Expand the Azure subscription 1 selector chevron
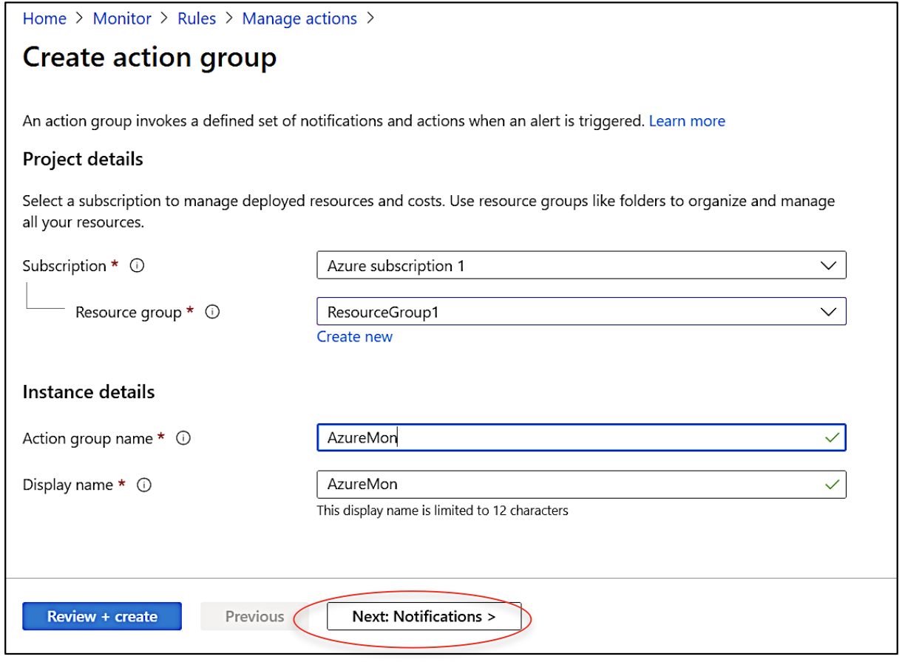Viewport: 905px width, 662px height. [x=829, y=265]
